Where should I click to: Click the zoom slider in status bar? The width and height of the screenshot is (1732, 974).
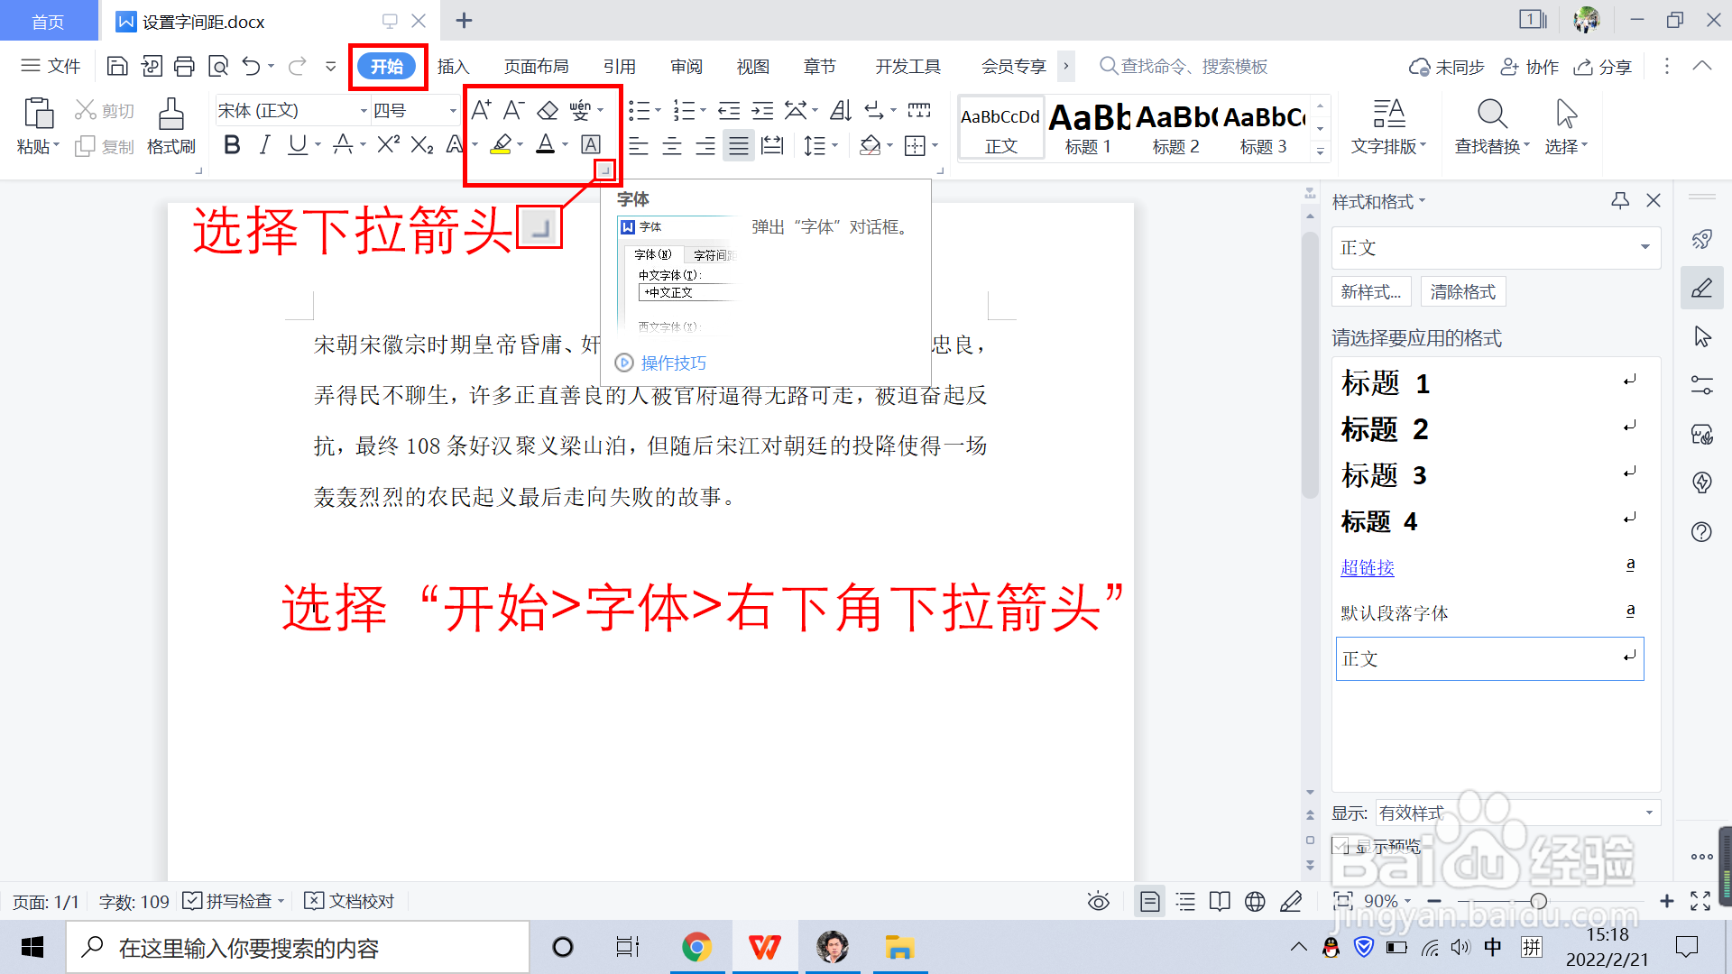(x=1538, y=901)
